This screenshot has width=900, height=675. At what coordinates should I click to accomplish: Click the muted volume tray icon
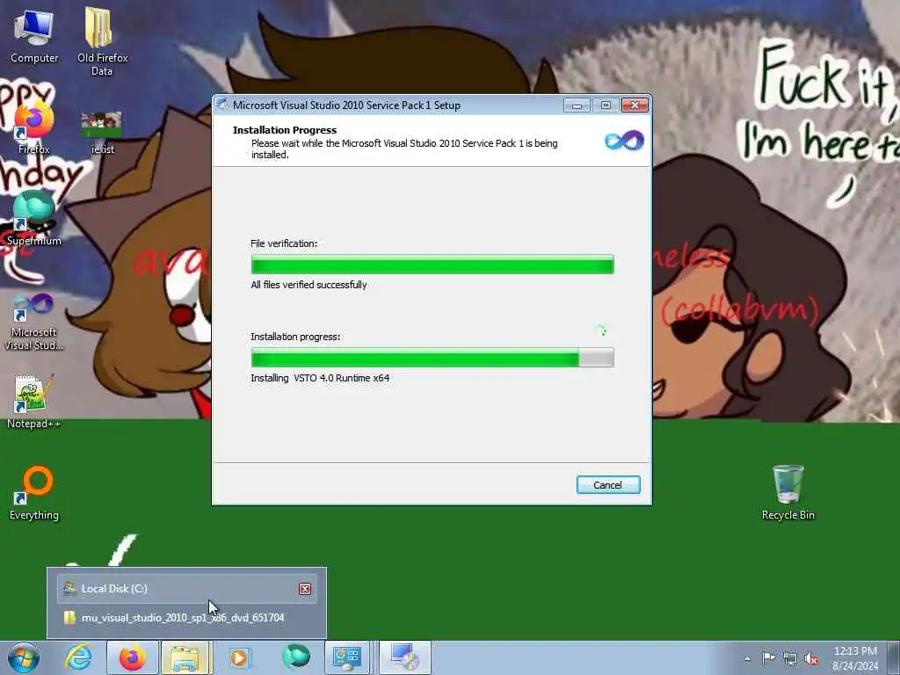(x=811, y=658)
